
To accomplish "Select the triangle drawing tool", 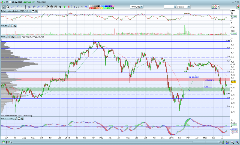I will (x=82, y=7).
